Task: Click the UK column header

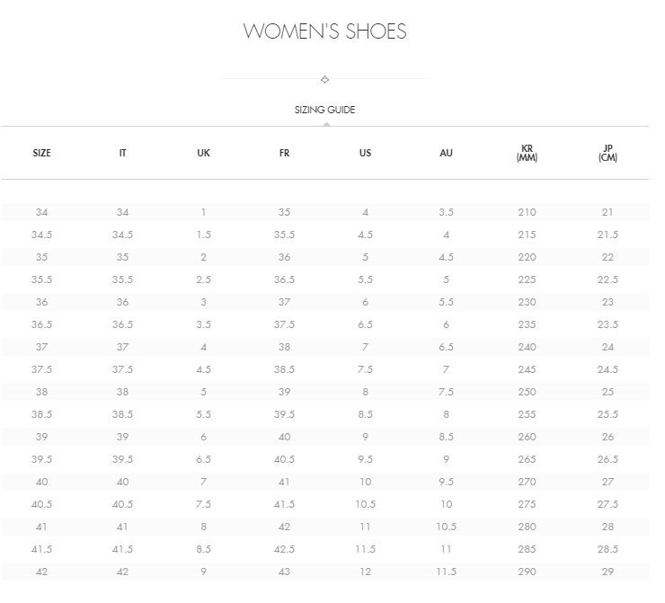Action: (x=204, y=153)
